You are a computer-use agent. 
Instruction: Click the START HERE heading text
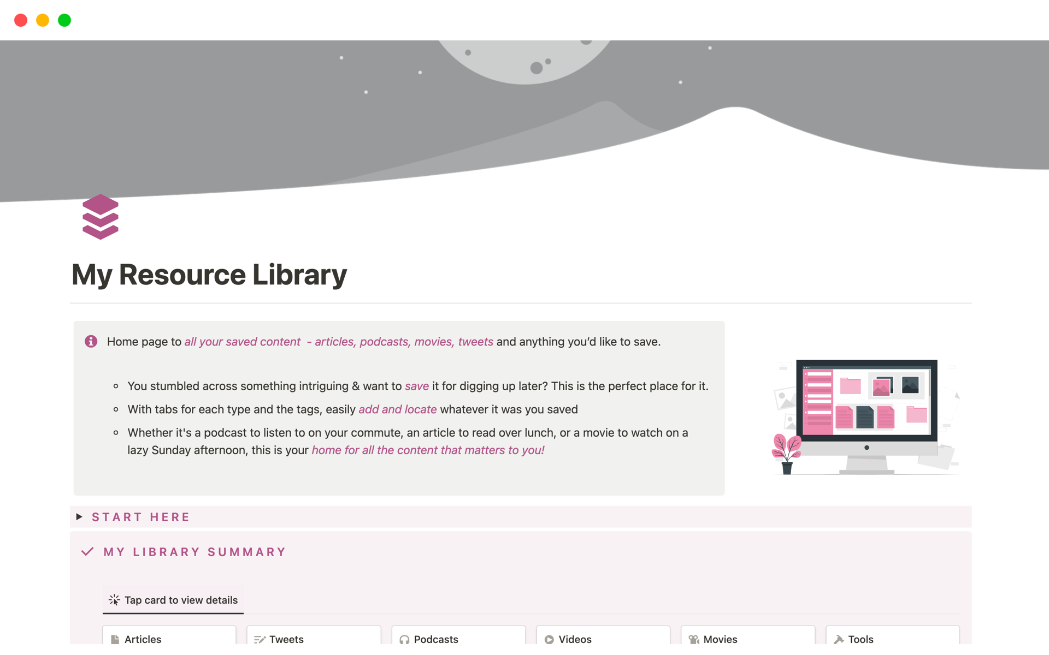point(141,517)
